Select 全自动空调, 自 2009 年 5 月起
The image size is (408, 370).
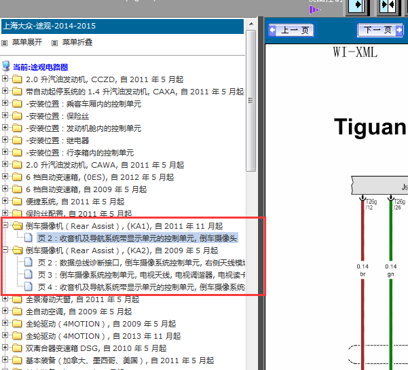[79, 312]
